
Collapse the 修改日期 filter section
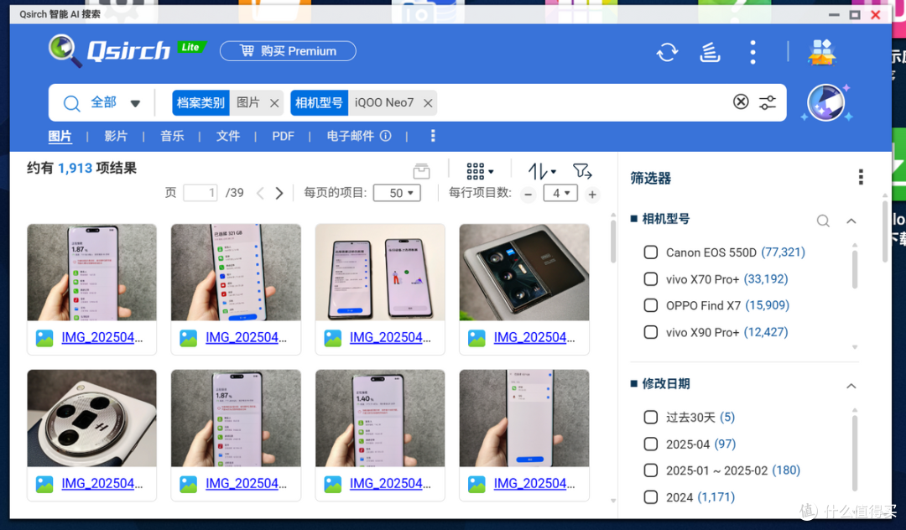[x=851, y=386]
